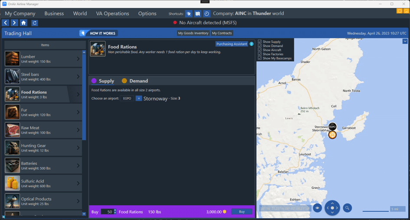Toggle the Show My Basecamps checkbox
The height and width of the screenshot is (220, 410).
(x=259, y=58)
